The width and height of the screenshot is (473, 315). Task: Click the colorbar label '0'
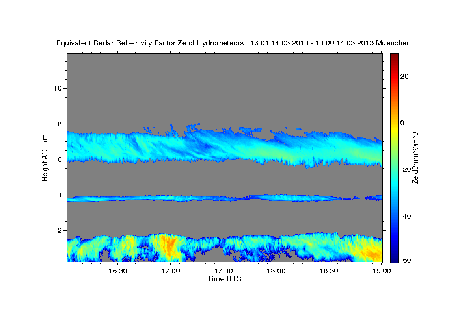(x=402, y=123)
